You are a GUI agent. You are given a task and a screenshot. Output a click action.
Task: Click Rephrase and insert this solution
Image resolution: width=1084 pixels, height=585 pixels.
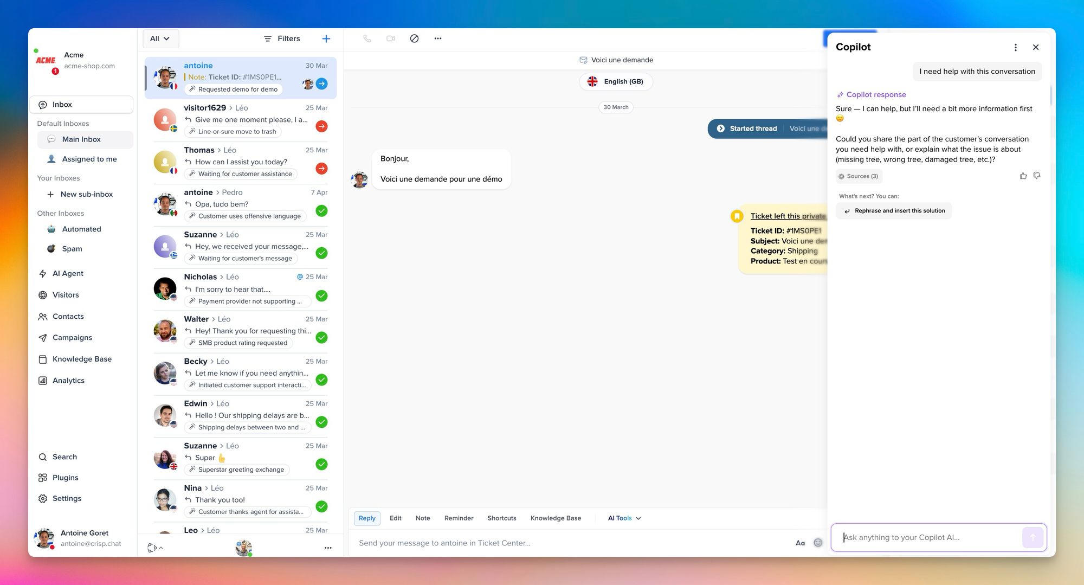click(x=894, y=211)
